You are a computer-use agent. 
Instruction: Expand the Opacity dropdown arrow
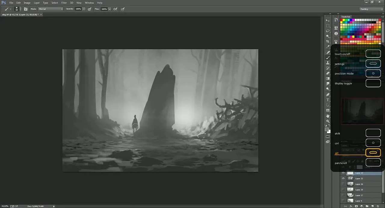click(84, 9)
